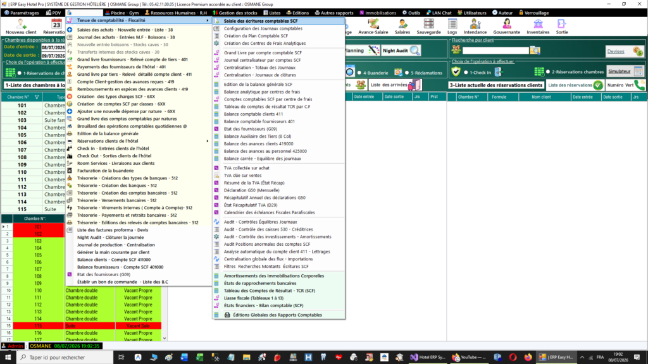Open the Logs toolbar icon
The height and width of the screenshot is (364, 648).
point(452,27)
